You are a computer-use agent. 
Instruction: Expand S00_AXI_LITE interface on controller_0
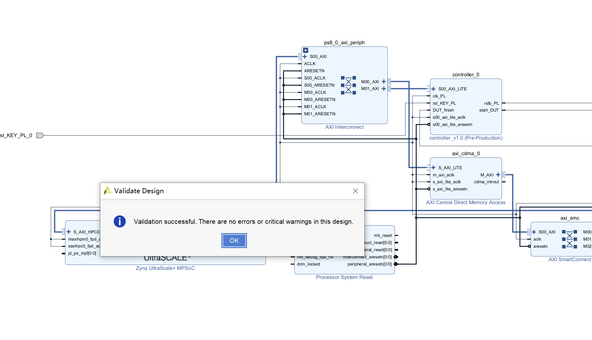pyautogui.click(x=433, y=89)
